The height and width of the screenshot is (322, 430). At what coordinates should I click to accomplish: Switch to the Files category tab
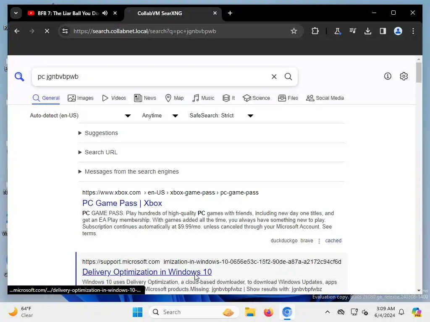288,98
